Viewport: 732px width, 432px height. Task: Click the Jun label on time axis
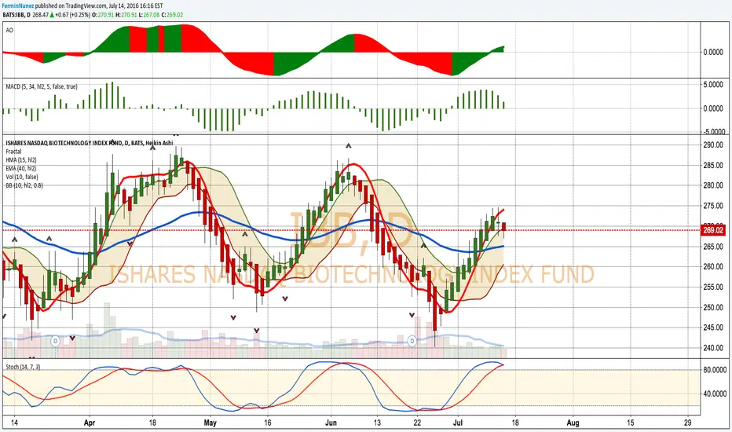(331, 423)
